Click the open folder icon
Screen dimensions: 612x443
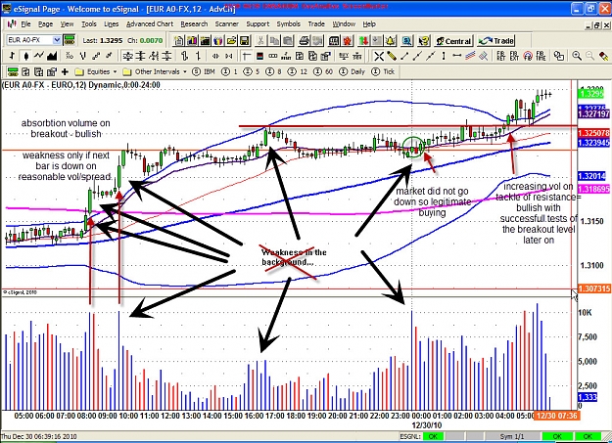pyautogui.click(x=231, y=40)
